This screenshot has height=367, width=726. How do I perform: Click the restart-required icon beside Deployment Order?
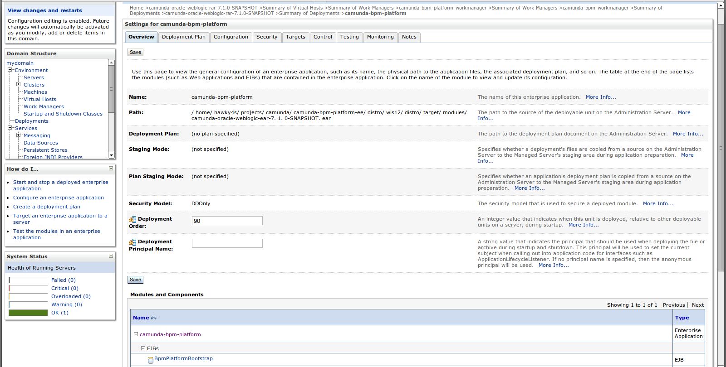tap(132, 219)
